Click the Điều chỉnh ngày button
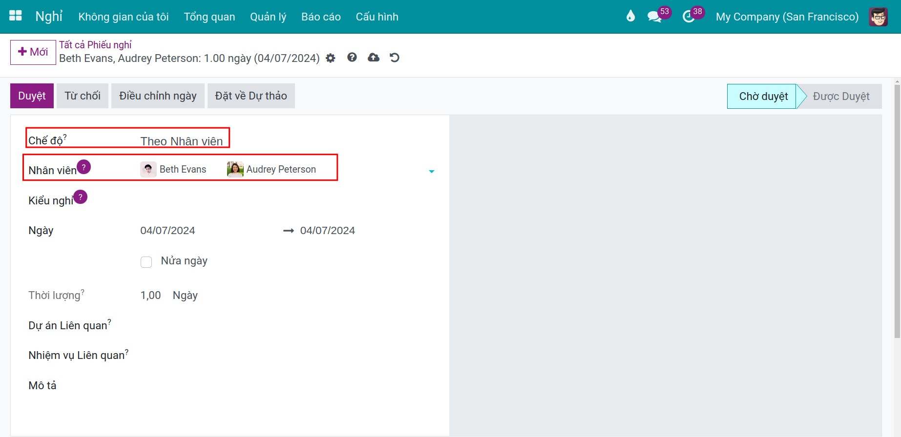901x437 pixels. pyautogui.click(x=158, y=96)
